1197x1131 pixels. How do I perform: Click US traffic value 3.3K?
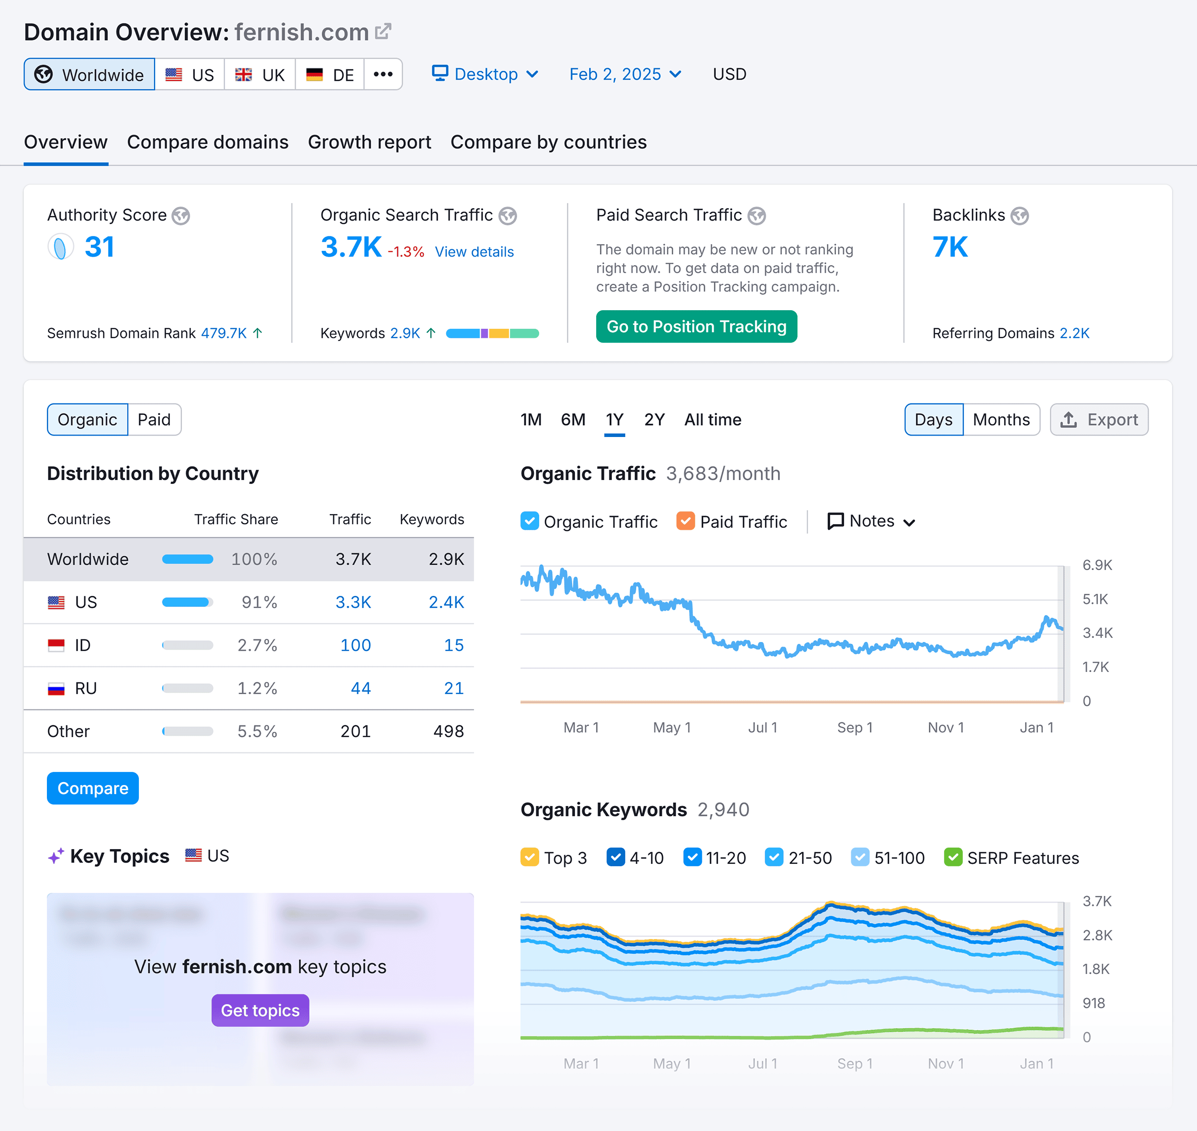point(353,602)
